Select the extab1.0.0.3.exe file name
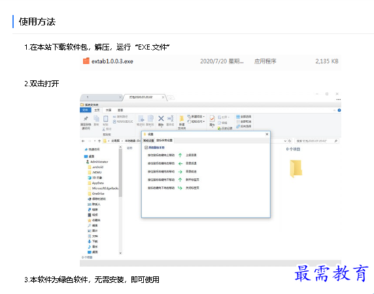The width and height of the screenshot is (374, 294). 112,61
